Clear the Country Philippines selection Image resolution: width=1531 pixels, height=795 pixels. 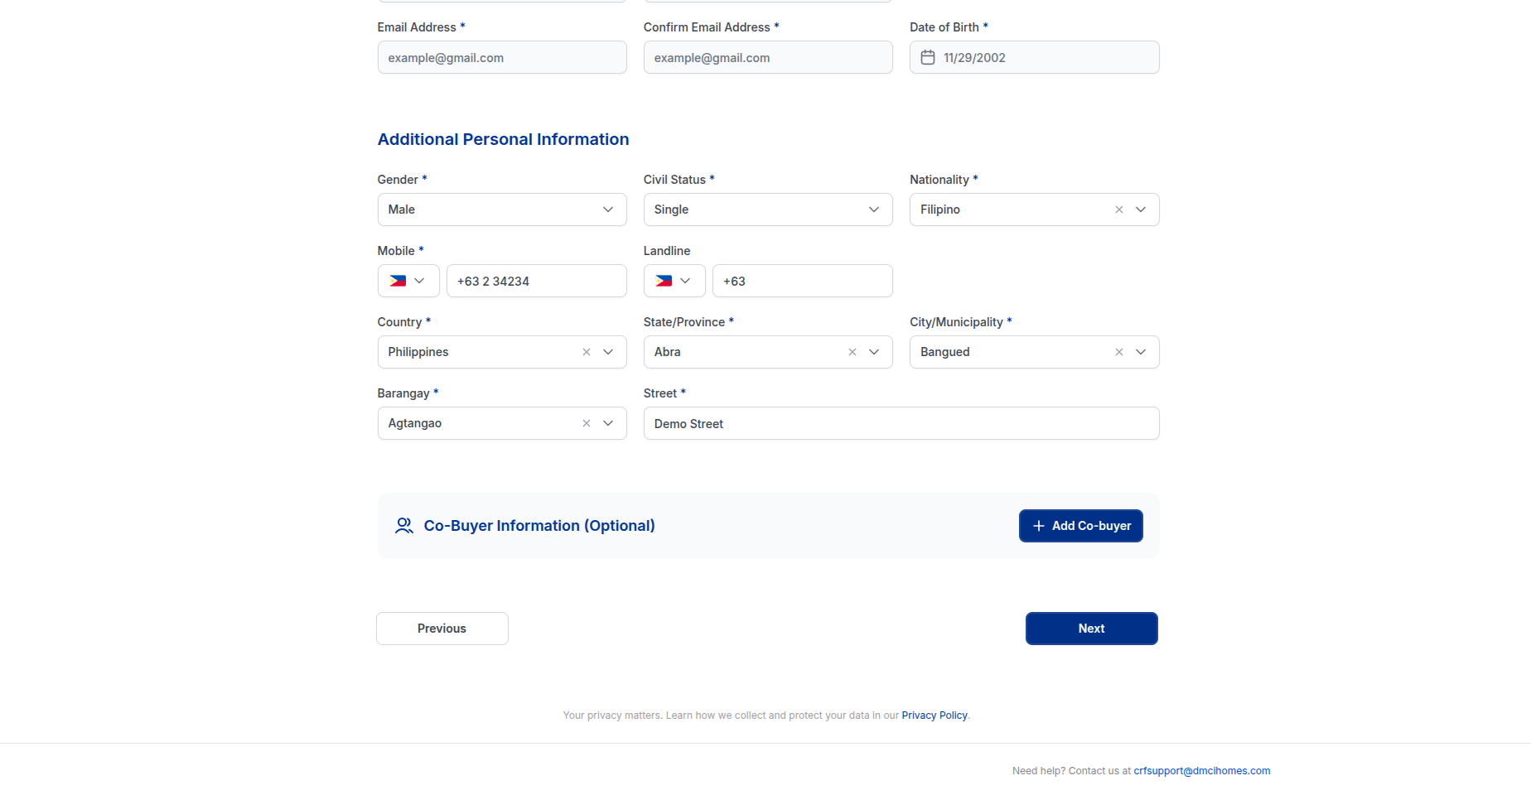(586, 352)
